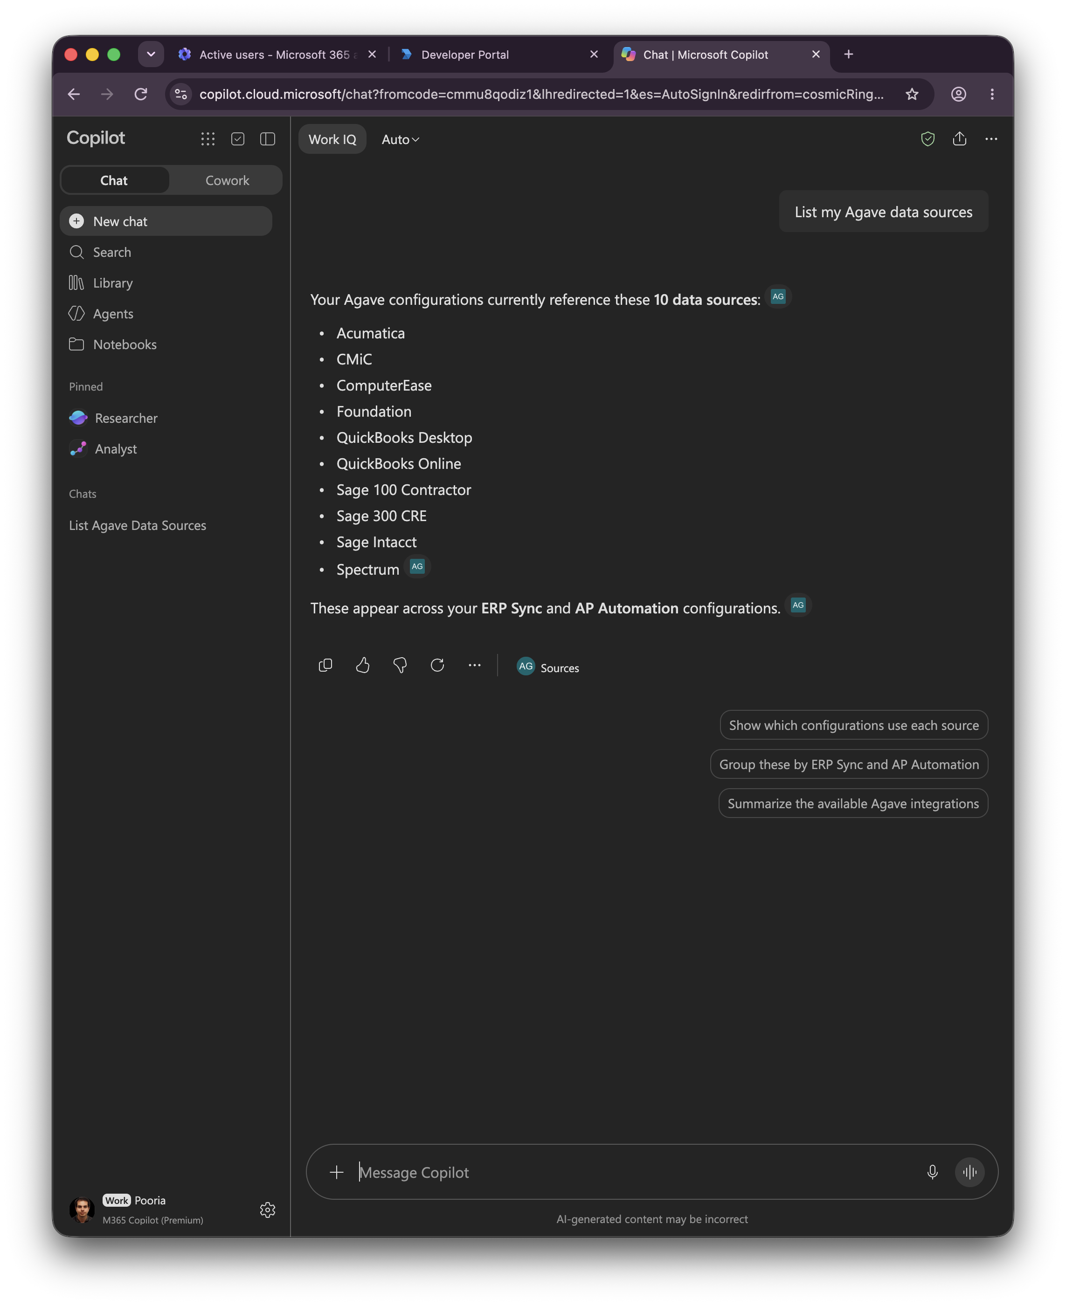Choose 'Summarize the available Agave integrations'

853,804
